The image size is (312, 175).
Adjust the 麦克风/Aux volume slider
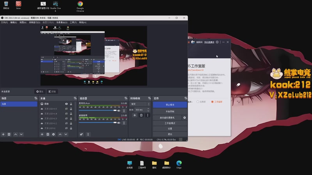97,110
